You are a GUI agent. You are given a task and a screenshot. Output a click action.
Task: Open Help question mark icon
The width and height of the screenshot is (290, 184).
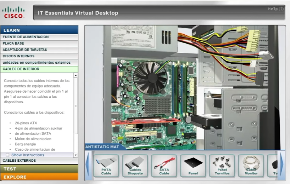[281, 9]
